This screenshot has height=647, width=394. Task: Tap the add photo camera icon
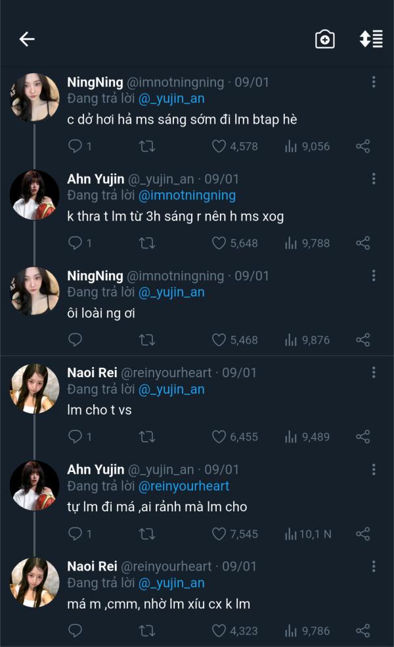point(324,39)
